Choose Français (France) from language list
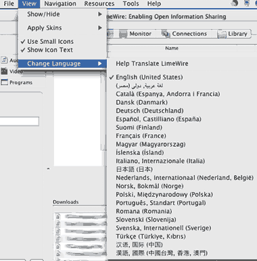257x261 pixels. pyautogui.click(x=141, y=136)
